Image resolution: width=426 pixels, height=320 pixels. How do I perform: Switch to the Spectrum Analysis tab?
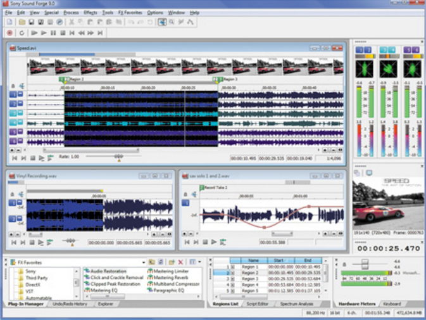point(297,304)
